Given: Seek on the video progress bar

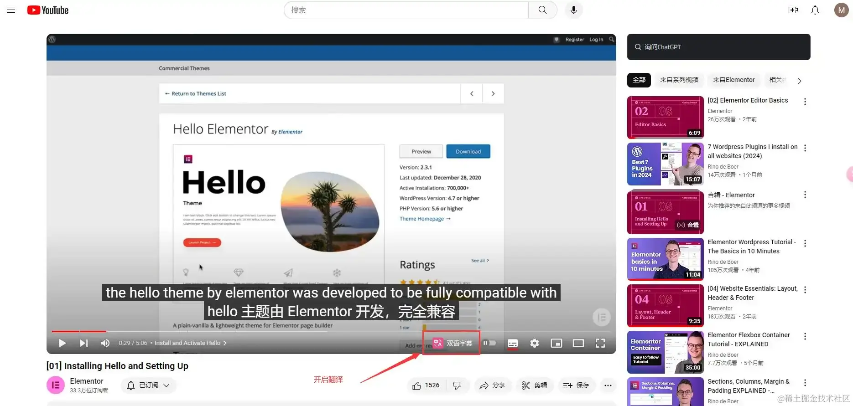Looking at the screenshot, I should point(331,331).
